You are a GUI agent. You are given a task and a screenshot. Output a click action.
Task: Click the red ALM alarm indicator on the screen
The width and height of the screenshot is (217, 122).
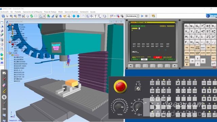pyautogui.click(x=158, y=57)
